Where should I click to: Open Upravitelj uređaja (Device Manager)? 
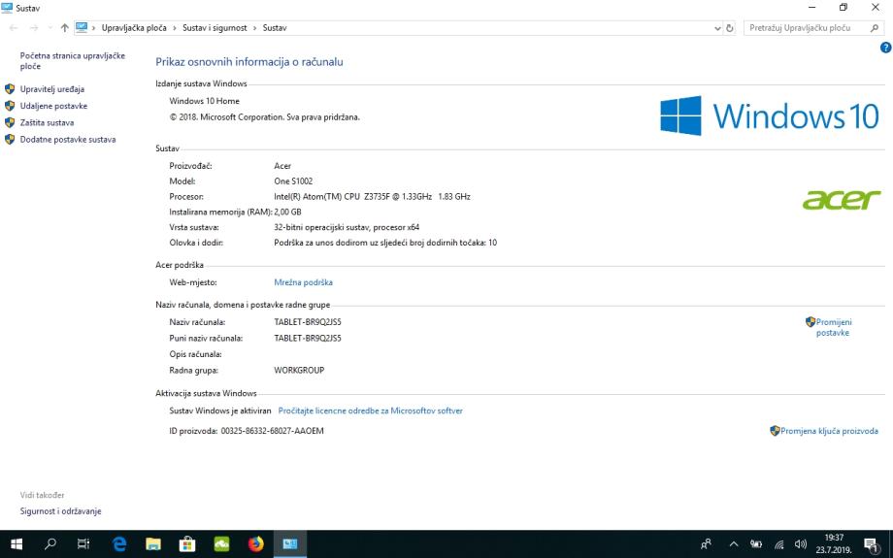point(51,89)
